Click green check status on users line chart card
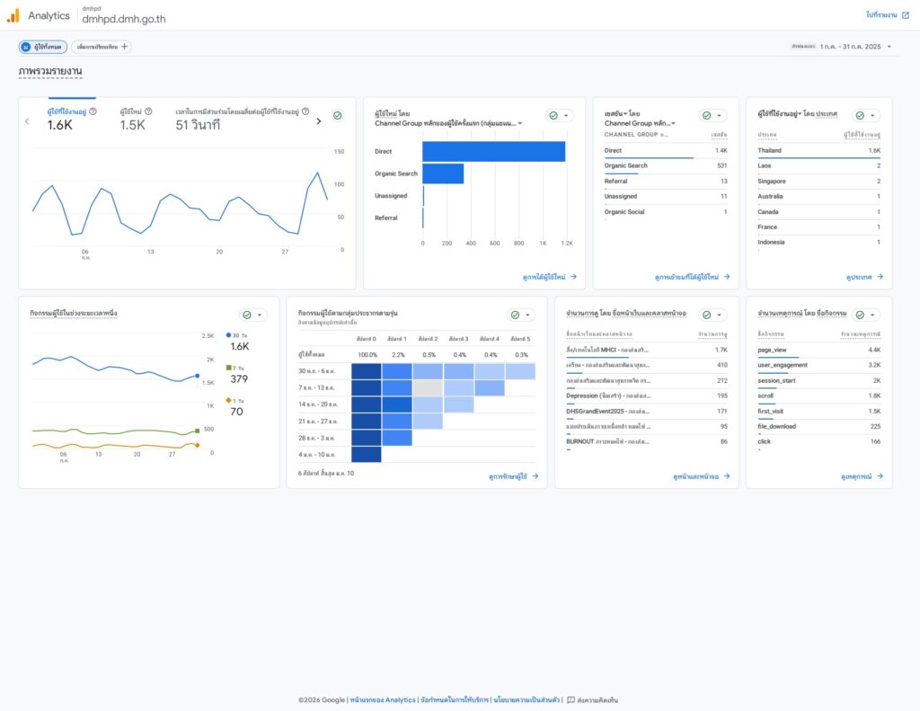This screenshot has height=711, width=920. coord(337,115)
